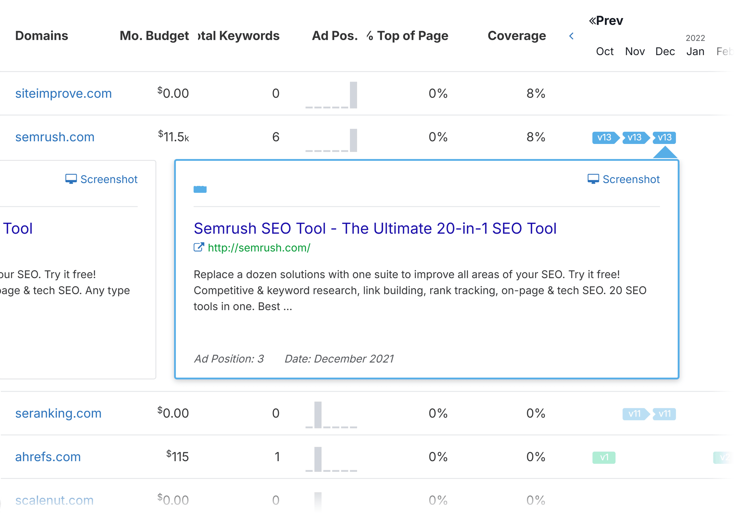Sort by the Domains column header
This screenshot has width=739, height=526.
[x=42, y=35]
